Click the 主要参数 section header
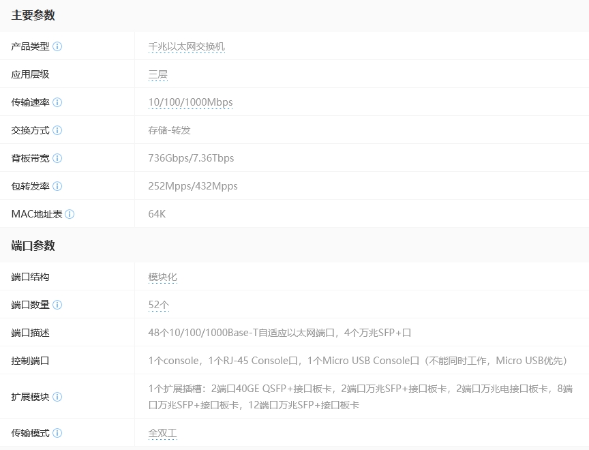The height and width of the screenshot is (450, 589). (33, 15)
